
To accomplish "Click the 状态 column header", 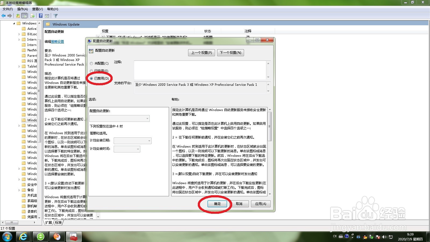I will coord(208,31).
